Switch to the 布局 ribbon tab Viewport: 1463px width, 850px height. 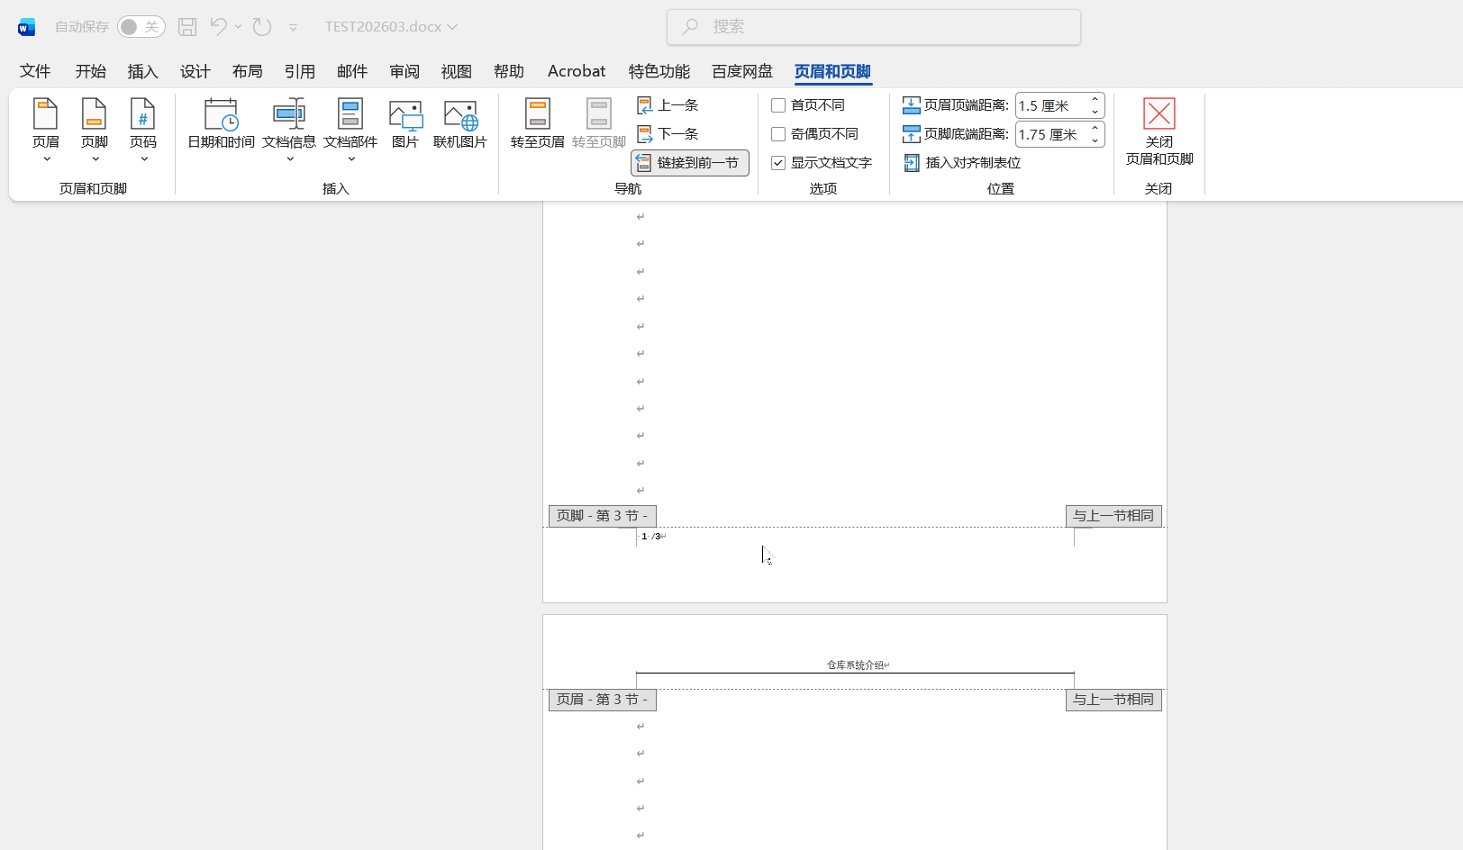pyautogui.click(x=247, y=71)
